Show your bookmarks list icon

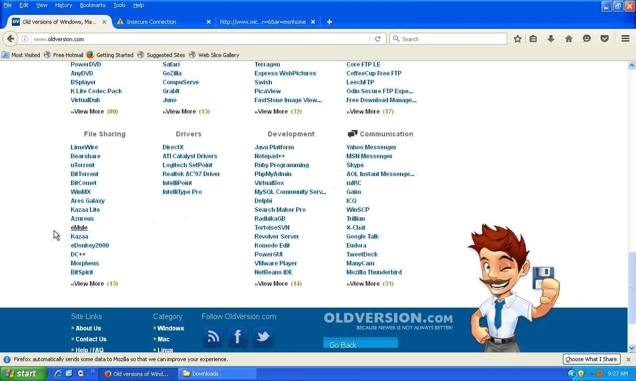coord(533,39)
